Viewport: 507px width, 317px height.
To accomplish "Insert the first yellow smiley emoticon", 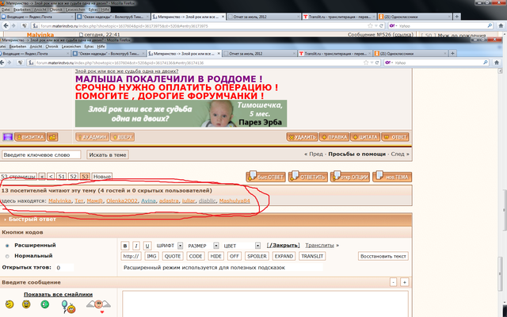I will [12, 305].
